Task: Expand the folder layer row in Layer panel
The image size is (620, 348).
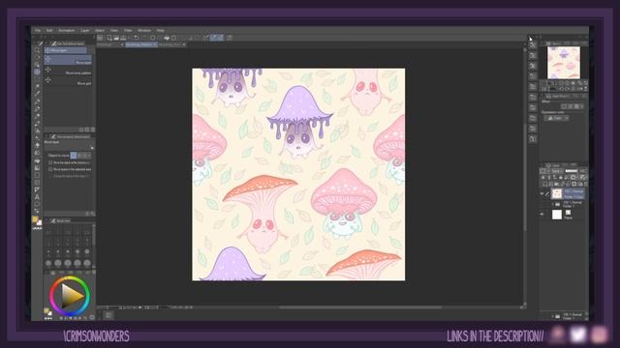Action: pyautogui.click(x=552, y=204)
